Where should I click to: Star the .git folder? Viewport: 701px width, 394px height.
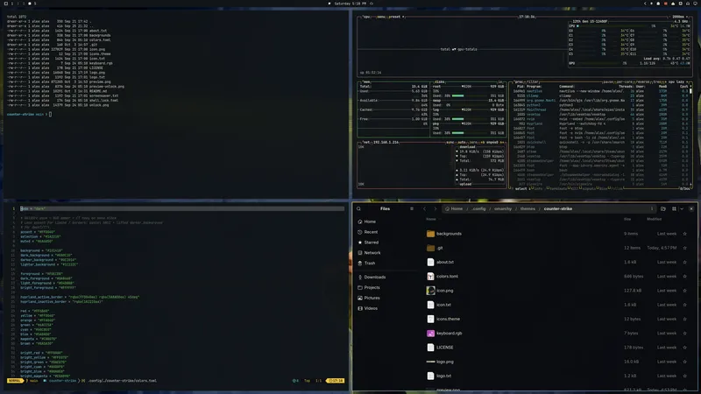[x=684, y=248]
